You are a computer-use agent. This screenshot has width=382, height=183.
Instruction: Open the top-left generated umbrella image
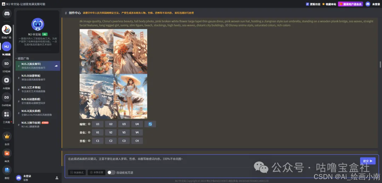[97, 51]
